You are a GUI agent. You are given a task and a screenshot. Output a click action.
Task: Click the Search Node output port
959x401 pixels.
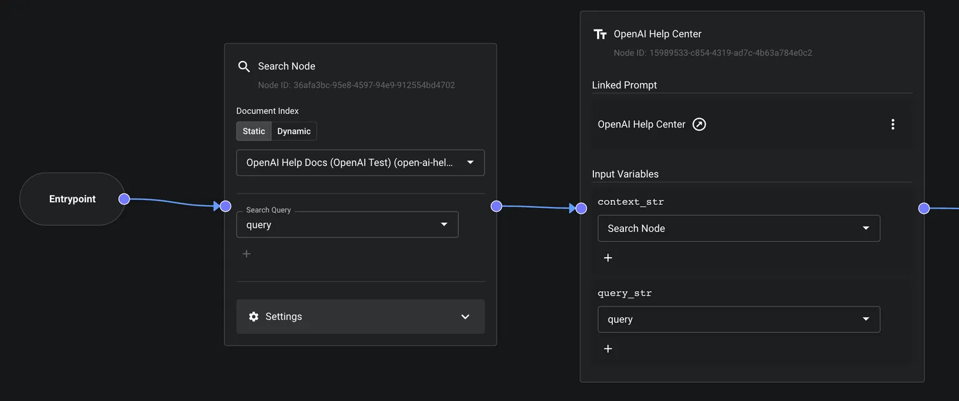click(x=496, y=206)
